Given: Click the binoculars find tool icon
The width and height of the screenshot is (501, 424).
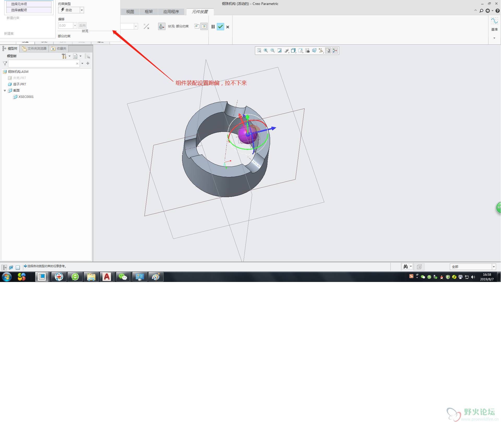Looking at the screenshot, I should tap(405, 267).
